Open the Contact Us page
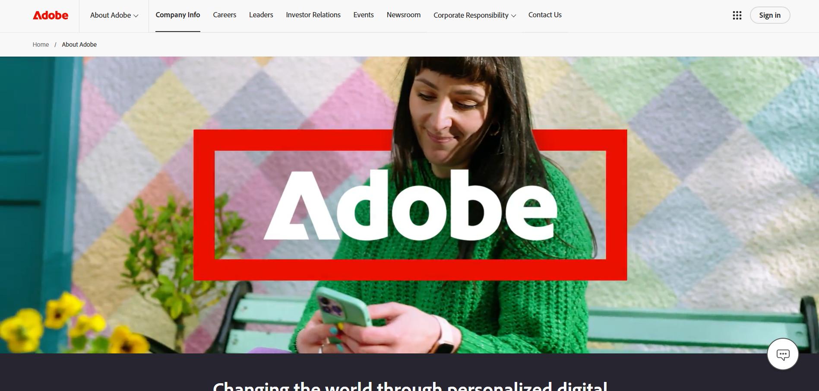819x391 pixels. point(545,15)
